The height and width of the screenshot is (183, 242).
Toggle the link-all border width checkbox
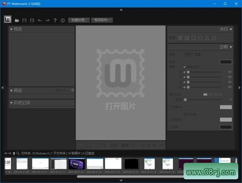coord(184,67)
